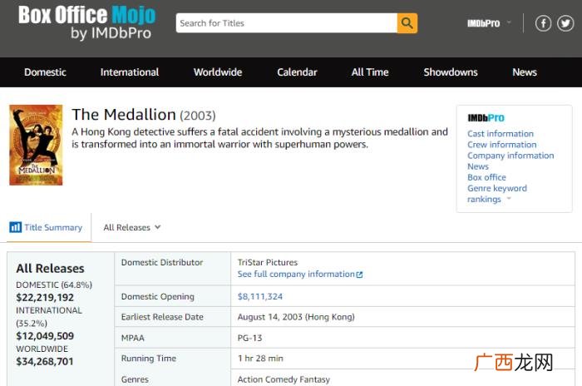The height and width of the screenshot is (386, 582).
Task: Click the Genres row label
Action: pyautogui.click(x=135, y=379)
